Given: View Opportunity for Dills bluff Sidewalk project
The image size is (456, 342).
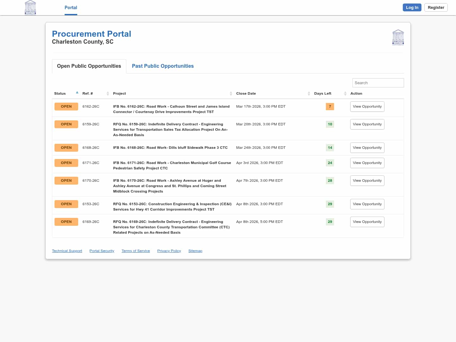Looking at the screenshot, I should [x=367, y=148].
